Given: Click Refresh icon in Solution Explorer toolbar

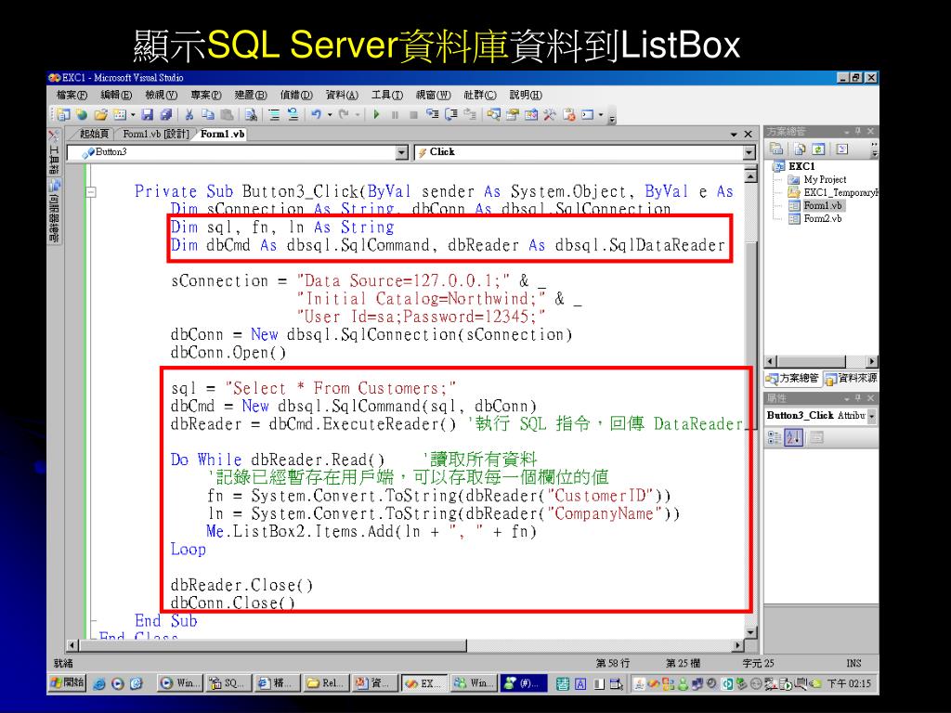Looking at the screenshot, I should 818,149.
